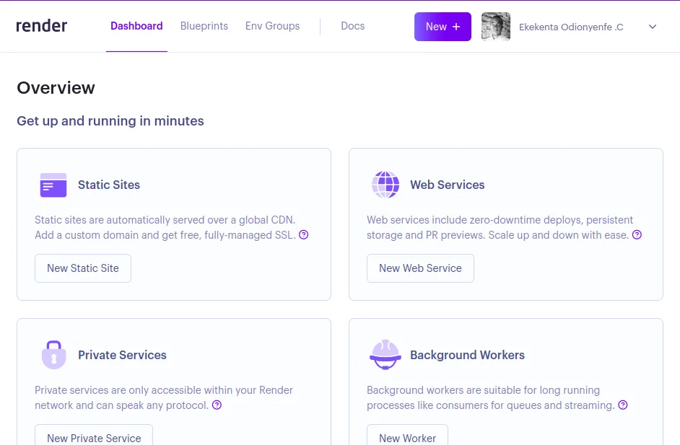Go to the Env Groups tab

tap(272, 26)
